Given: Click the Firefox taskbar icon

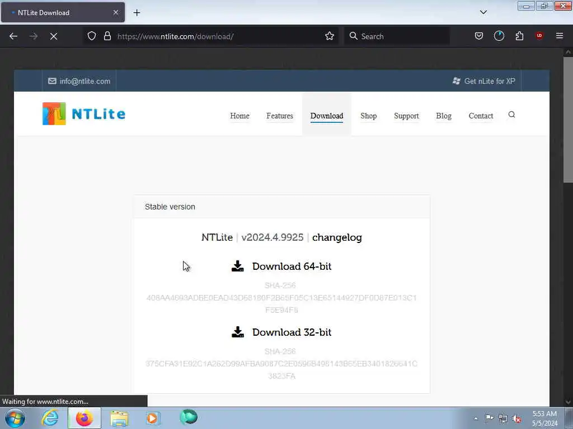Looking at the screenshot, I should pos(84,418).
